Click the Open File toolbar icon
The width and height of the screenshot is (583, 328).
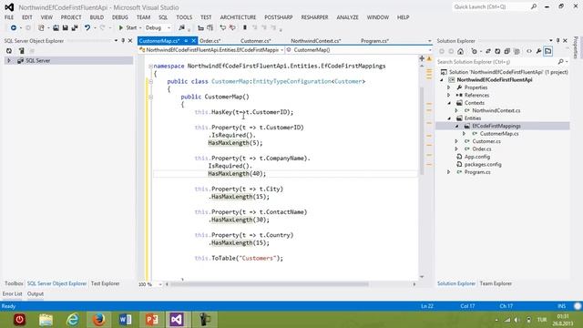tap(56, 28)
